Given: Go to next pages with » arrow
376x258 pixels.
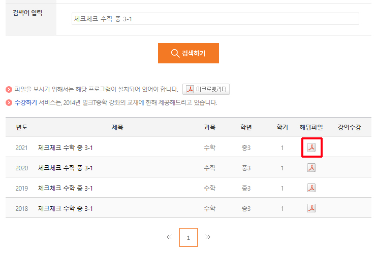Looking at the screenshot, I should pos(208,237).
